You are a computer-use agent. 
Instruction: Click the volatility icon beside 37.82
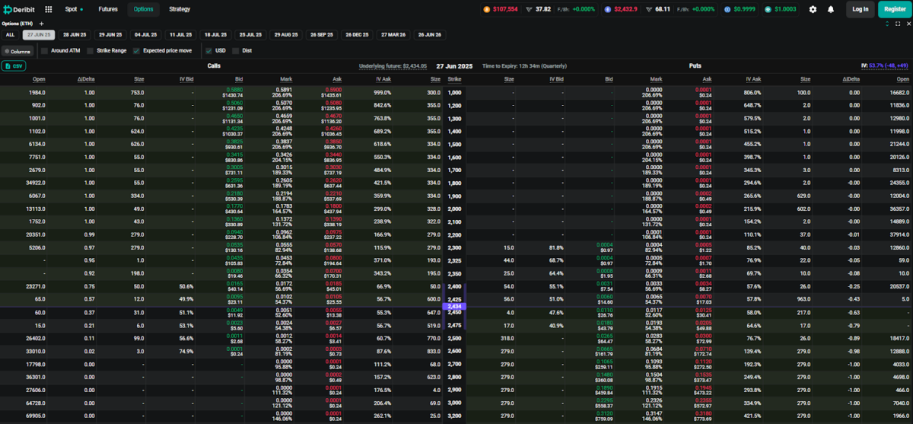pyautogui.click(x=528, y=9)
